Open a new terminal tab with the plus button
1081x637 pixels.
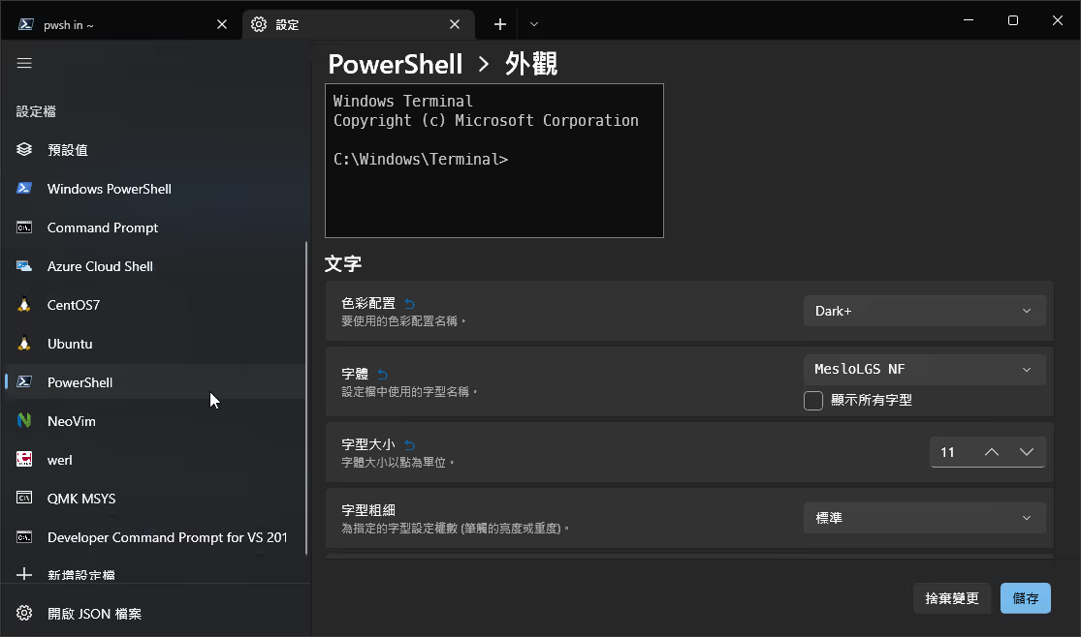coord(498,23)
